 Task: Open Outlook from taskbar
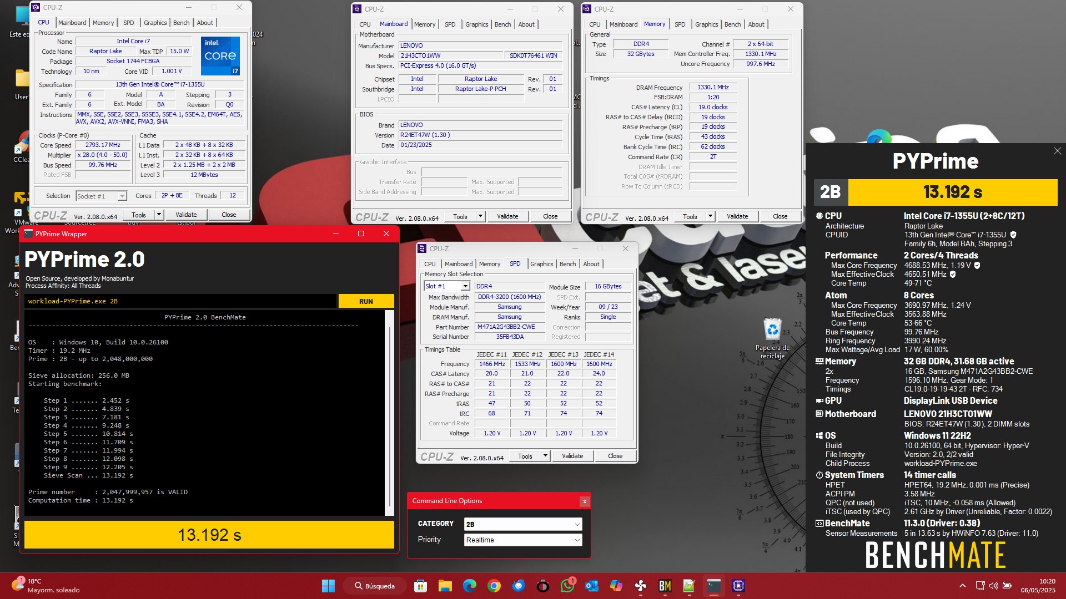pyautogui.click(x=592, y=586)
